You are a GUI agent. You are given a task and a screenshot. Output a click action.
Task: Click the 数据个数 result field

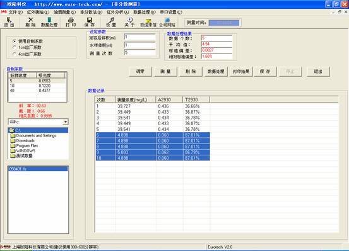click(217, 38)
